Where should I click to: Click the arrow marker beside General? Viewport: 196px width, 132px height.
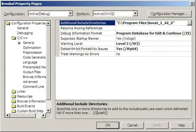(19, 43)
